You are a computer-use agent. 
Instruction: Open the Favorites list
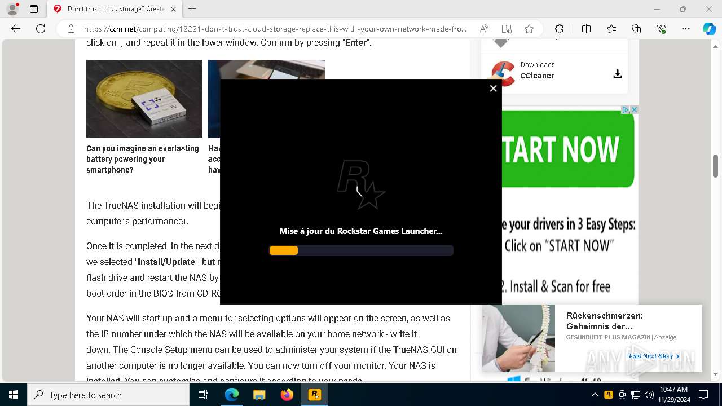click(611, 29)
